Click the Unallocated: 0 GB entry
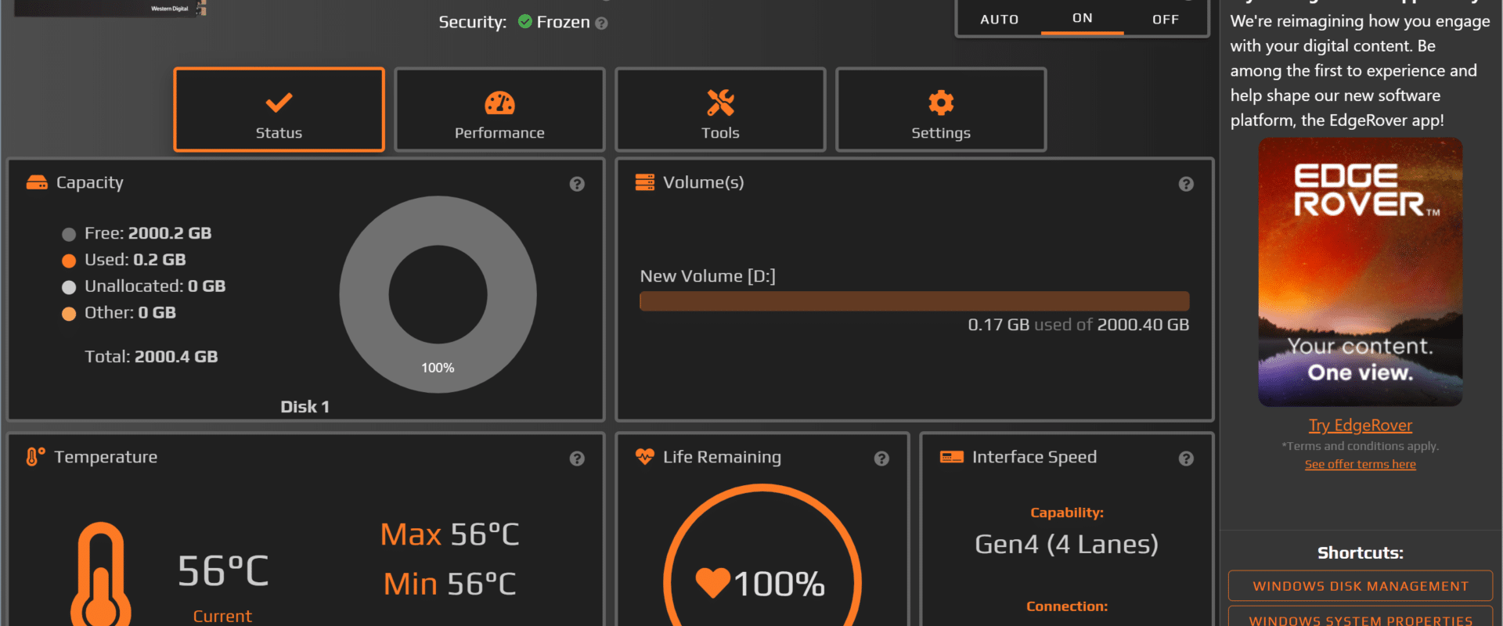This screenshot has height=626, width=1503. pos(155,286)
